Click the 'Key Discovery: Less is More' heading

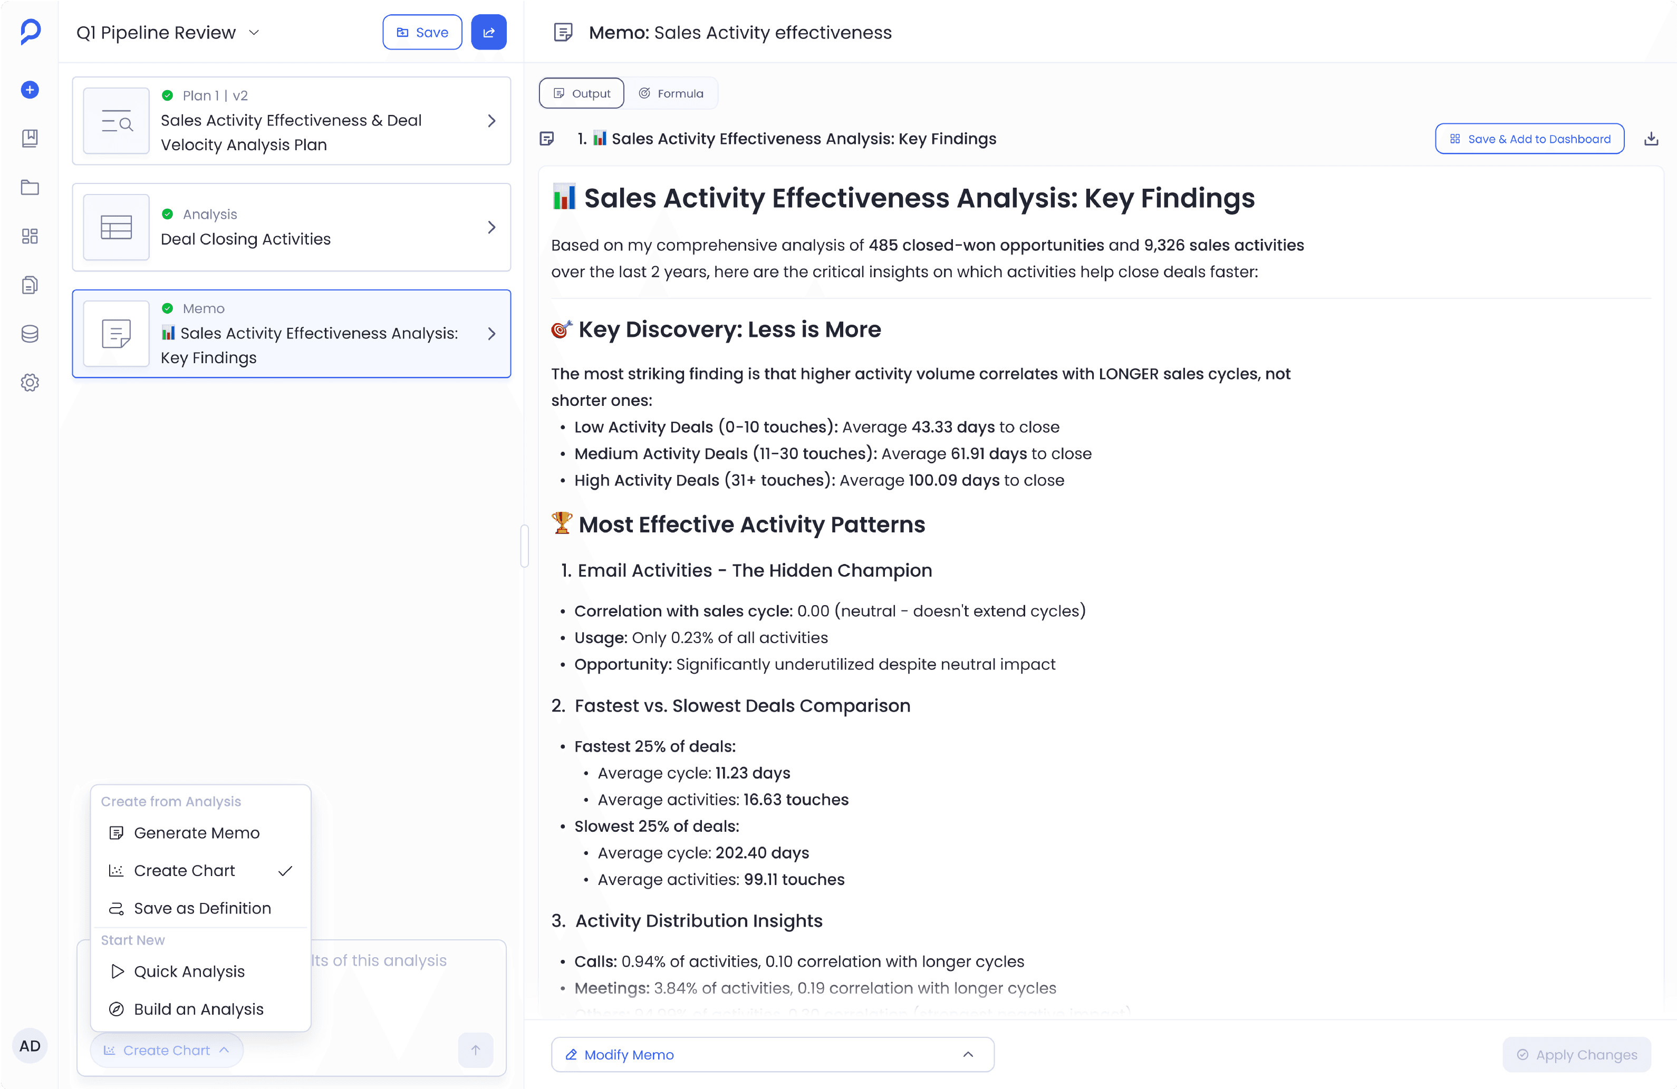point(729,329)
